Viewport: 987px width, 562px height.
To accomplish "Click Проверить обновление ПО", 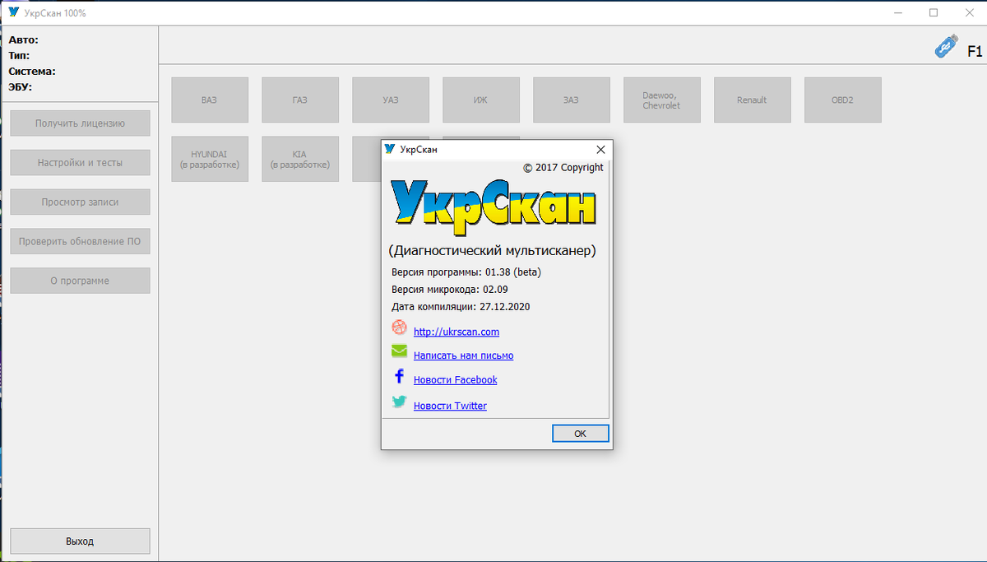I will (80, 241).
